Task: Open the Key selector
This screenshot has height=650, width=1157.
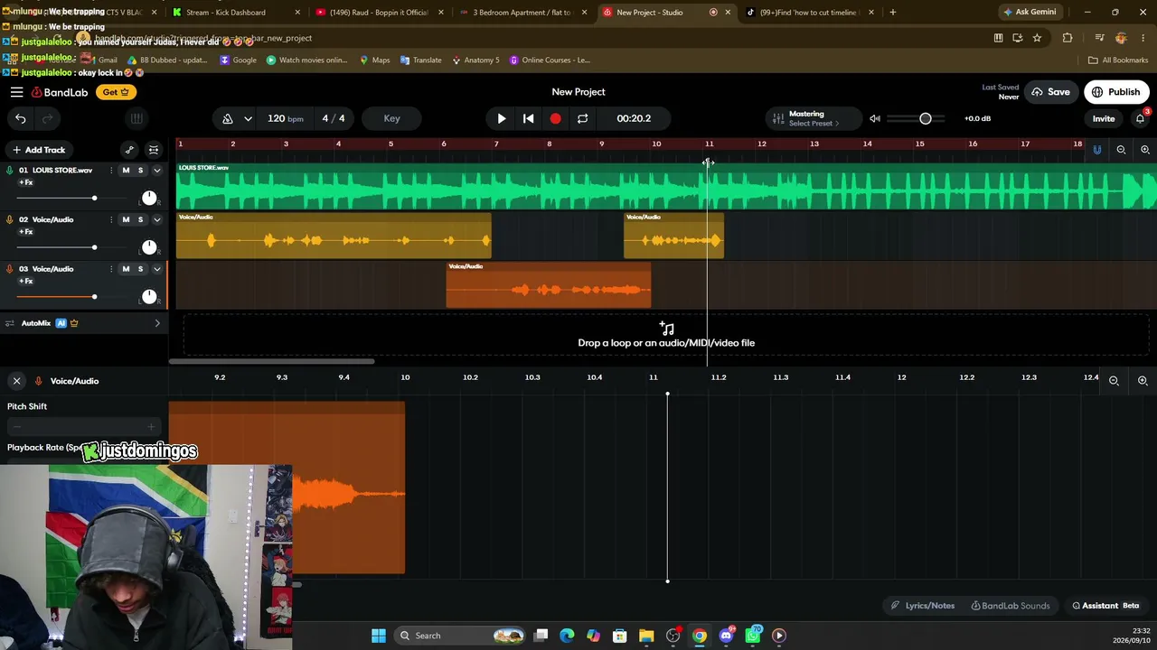Action: tap(391, 118)
